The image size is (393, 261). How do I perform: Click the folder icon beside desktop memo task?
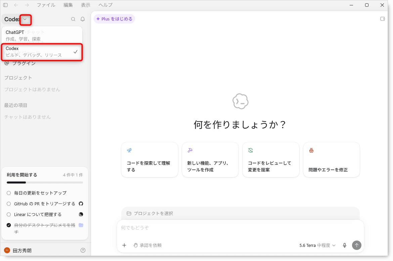pos(81,225)
